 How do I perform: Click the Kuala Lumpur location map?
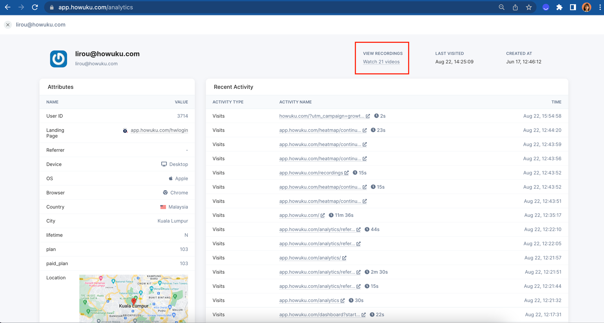(134, 299)
